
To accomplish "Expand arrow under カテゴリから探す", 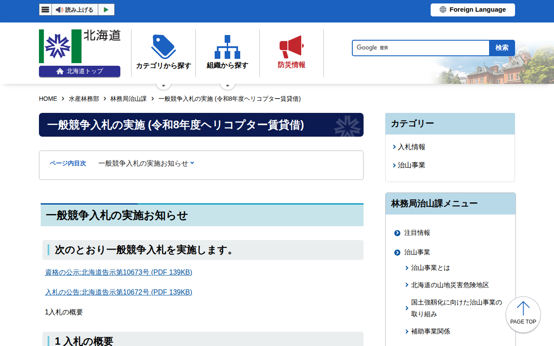I will (163, 85).
